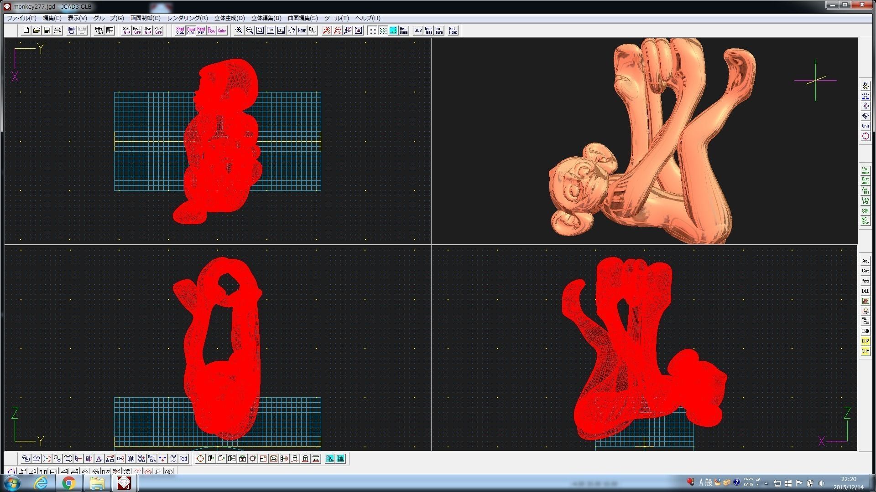Click the Undo button
The image size is (876, 492).
click(72, 31)
